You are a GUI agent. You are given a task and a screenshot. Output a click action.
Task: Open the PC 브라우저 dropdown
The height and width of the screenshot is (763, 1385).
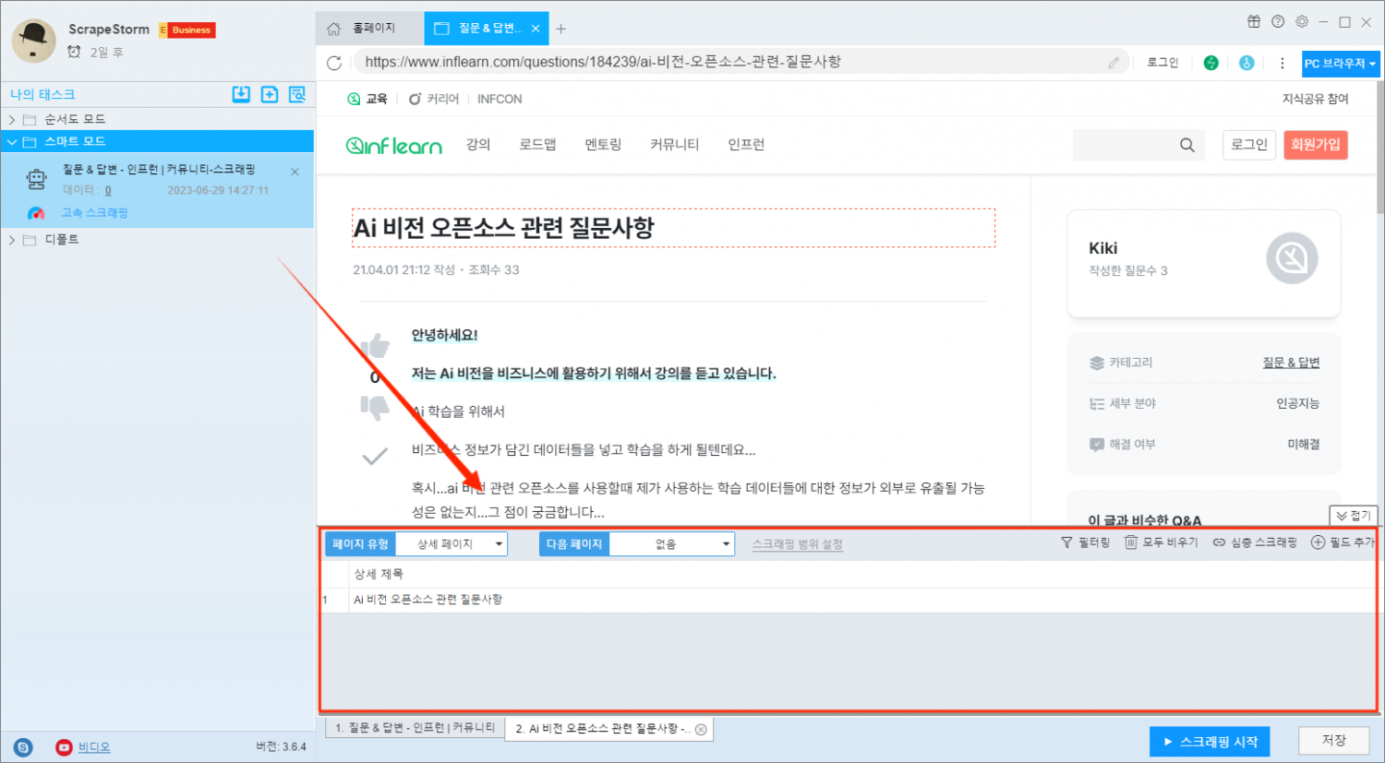pyautogui.click(x=1341, y=63)
